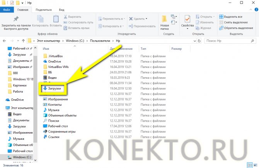Screen dimensions: 259x168
Task: Click Снять выделение
Action: coord(233,22)
